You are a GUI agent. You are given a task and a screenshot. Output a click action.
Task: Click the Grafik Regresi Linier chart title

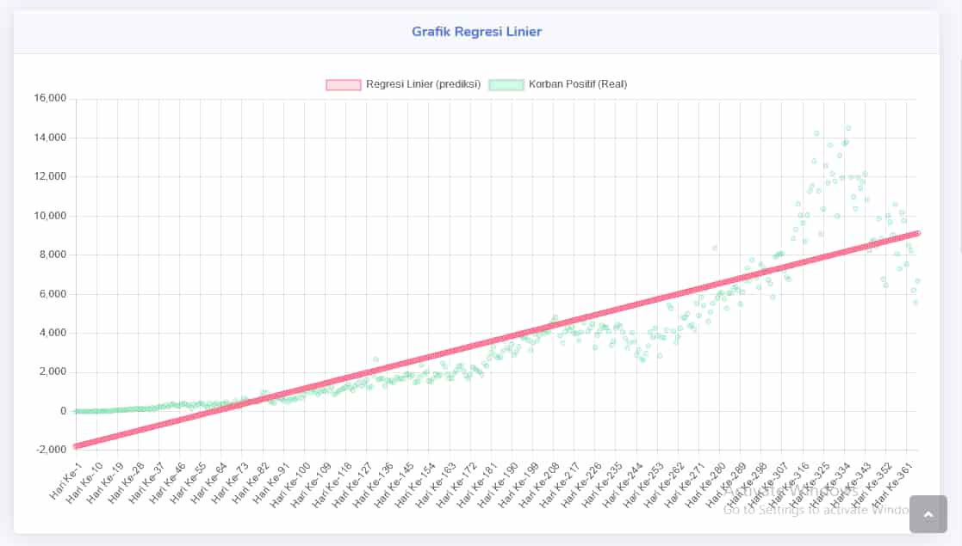(x=476, y=32)
